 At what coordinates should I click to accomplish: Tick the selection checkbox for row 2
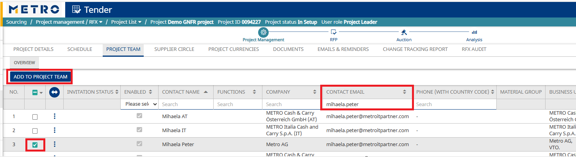point(35,131)
